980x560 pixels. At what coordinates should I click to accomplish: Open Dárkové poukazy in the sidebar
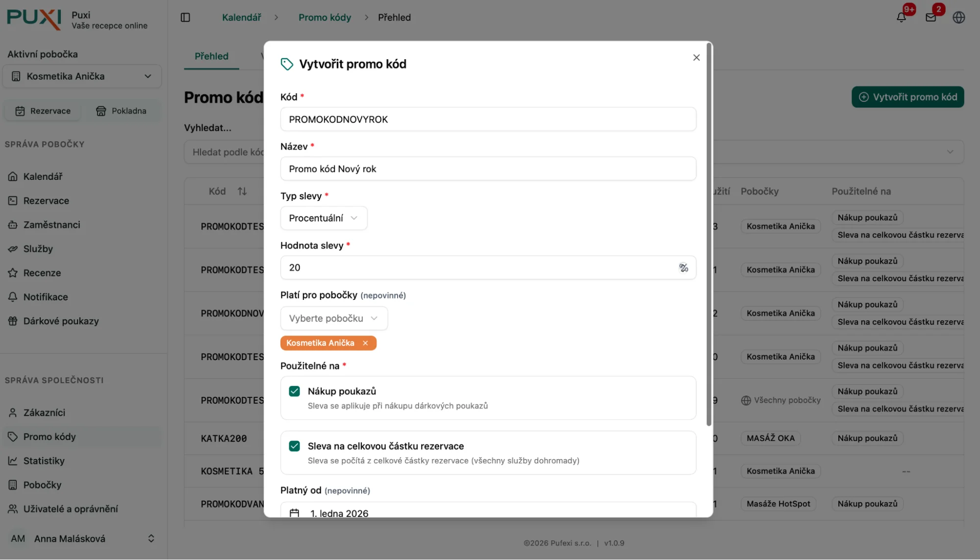pyautogui.click(x=61, y=321)
